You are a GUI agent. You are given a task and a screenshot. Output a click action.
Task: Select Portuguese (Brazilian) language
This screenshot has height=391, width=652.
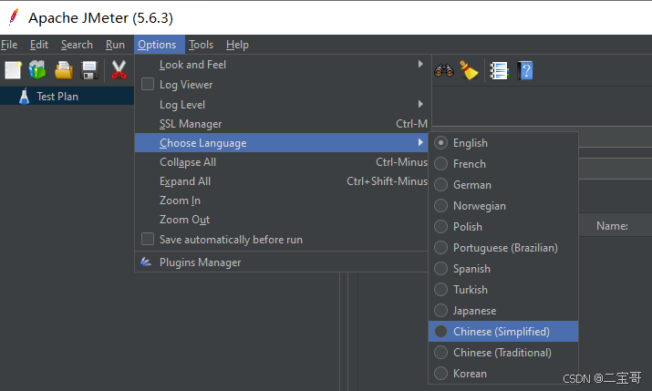pos(503,248)
